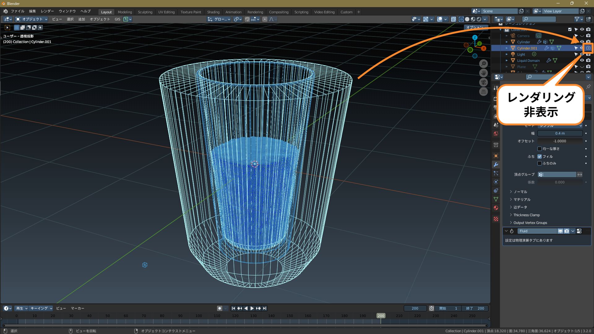594x334 pixels.
Task: Uncheck the フィル checkbox
Action: pos(540,156)
